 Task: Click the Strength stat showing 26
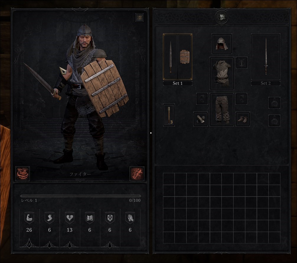click(x=29, y=222)
